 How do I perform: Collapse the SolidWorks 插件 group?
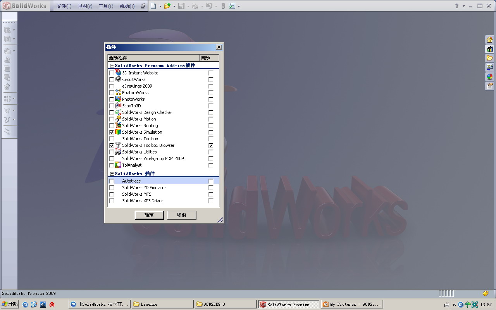[x=112, y=174]
